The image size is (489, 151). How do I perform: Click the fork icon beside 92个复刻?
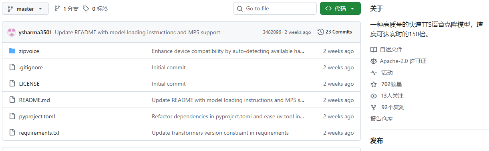point(374,107)
